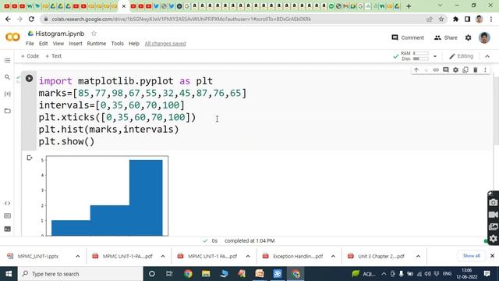Open Windows Start menu
This screenshot has width=499, height=281.
tap(9, 274)
